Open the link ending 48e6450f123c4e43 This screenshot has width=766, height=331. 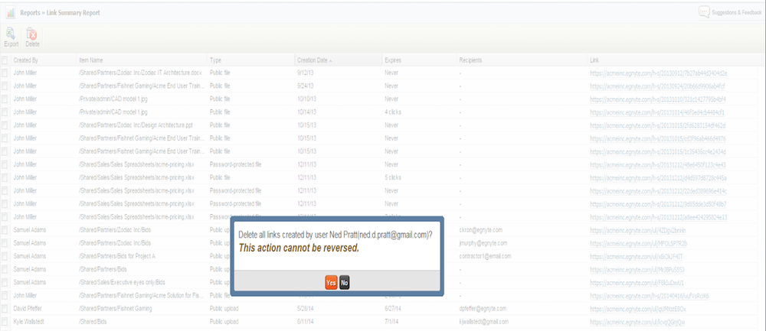click(657, 165)
